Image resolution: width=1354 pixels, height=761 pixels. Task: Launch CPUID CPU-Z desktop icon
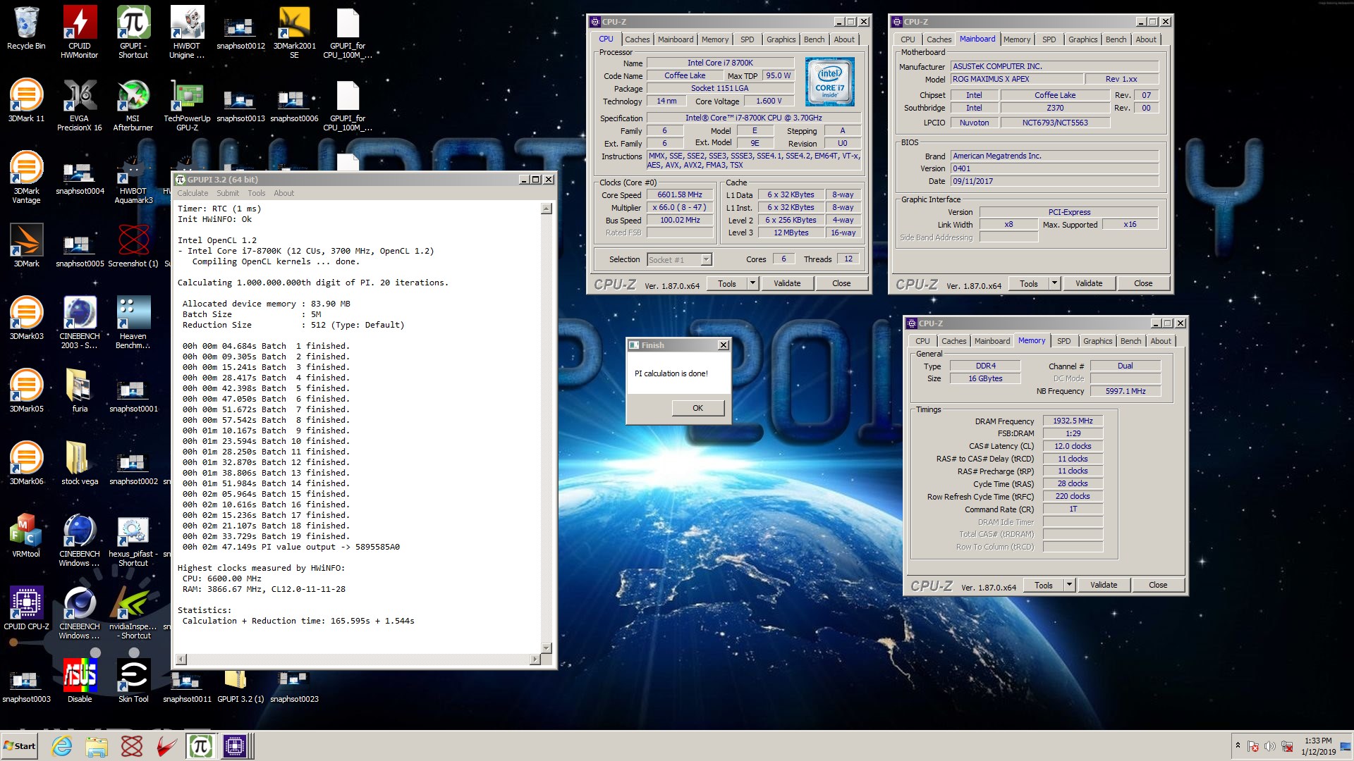(x=26, y=608)
